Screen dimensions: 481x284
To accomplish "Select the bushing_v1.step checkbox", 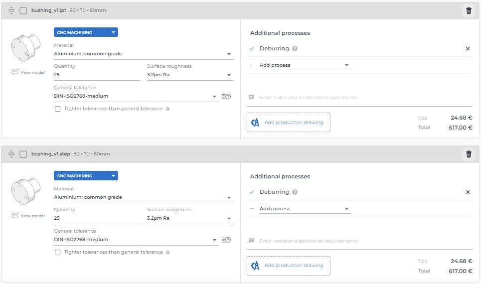I will tap(23, 154).
